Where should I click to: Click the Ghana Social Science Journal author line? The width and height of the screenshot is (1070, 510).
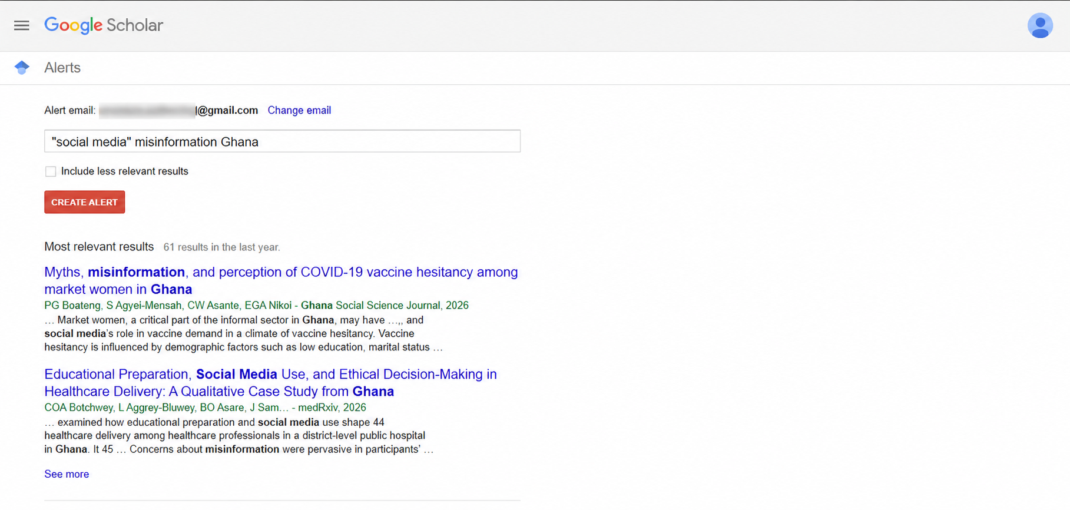point(256,305)
